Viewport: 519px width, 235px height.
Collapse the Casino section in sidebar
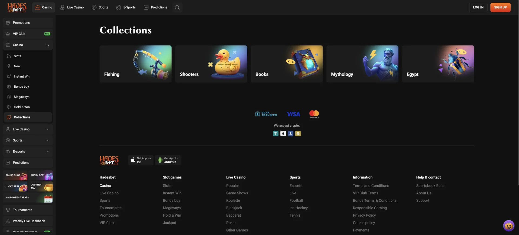tap(28, 45)
